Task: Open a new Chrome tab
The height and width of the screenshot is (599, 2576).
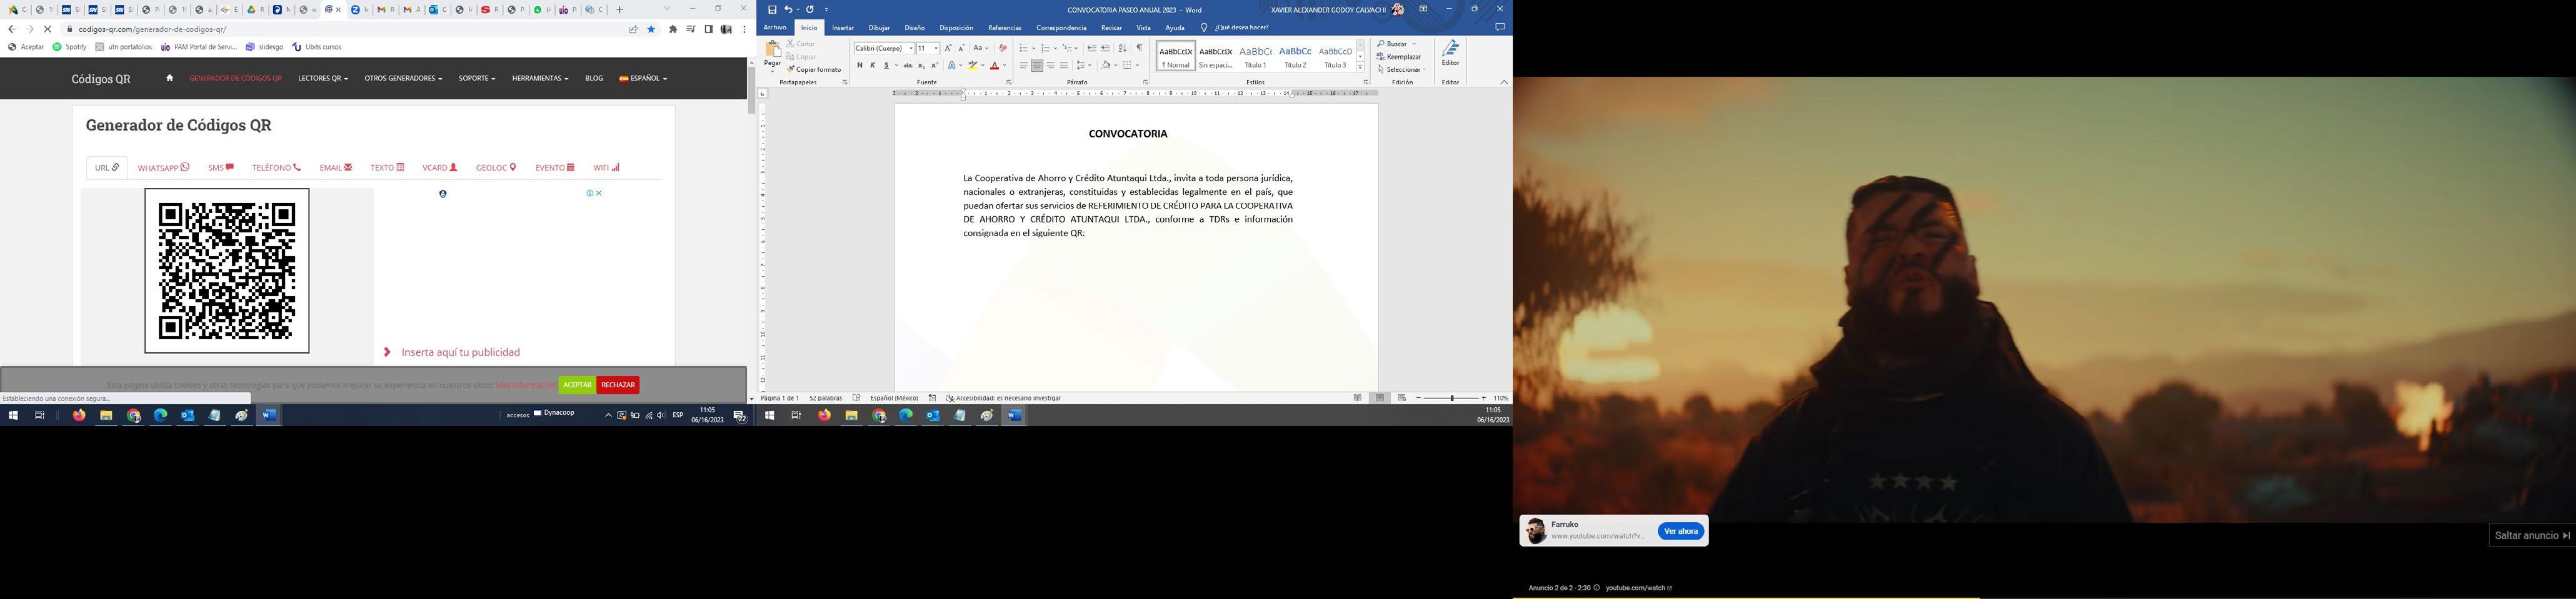Action: tap(620, 10)
